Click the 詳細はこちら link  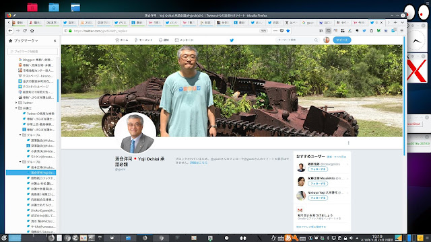coord(199,163)
